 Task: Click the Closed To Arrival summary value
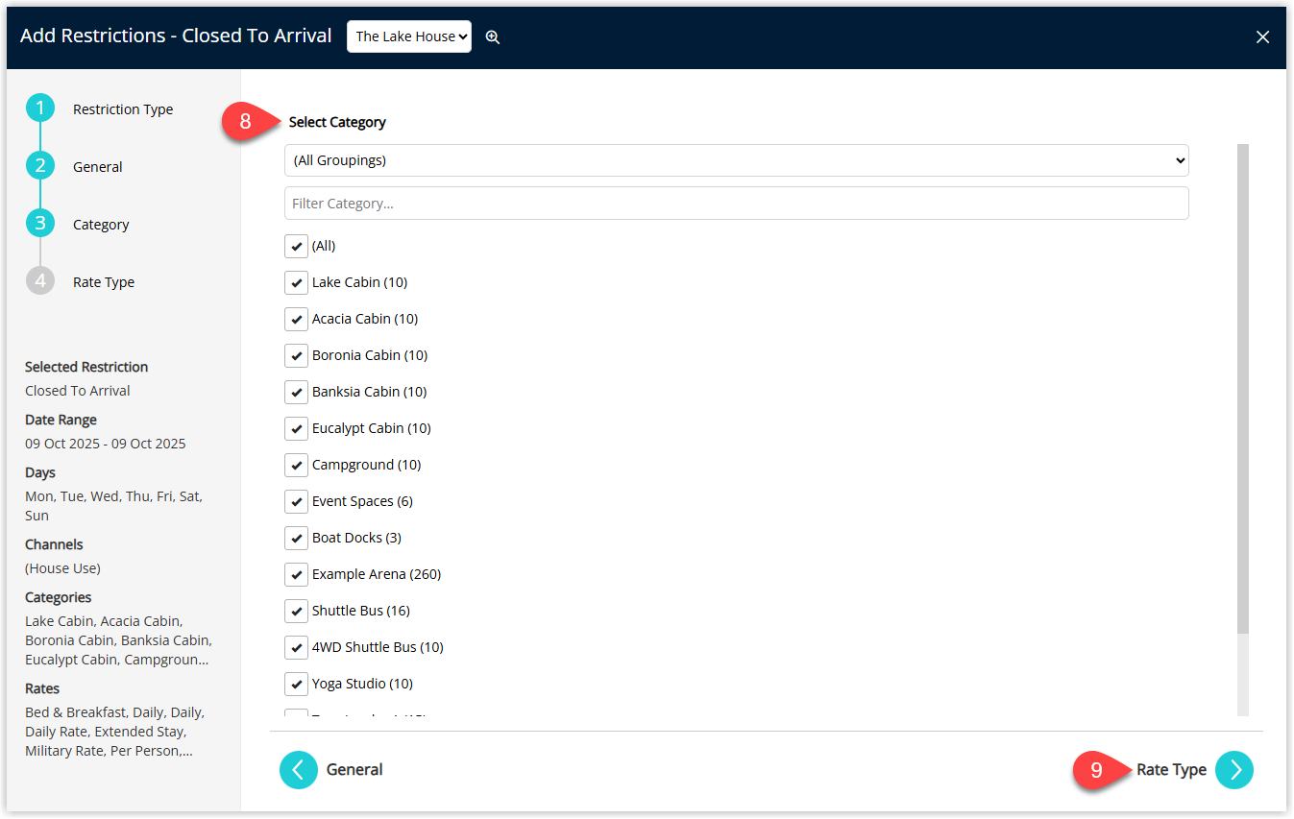pyautogui.click(x=78, y=391)
